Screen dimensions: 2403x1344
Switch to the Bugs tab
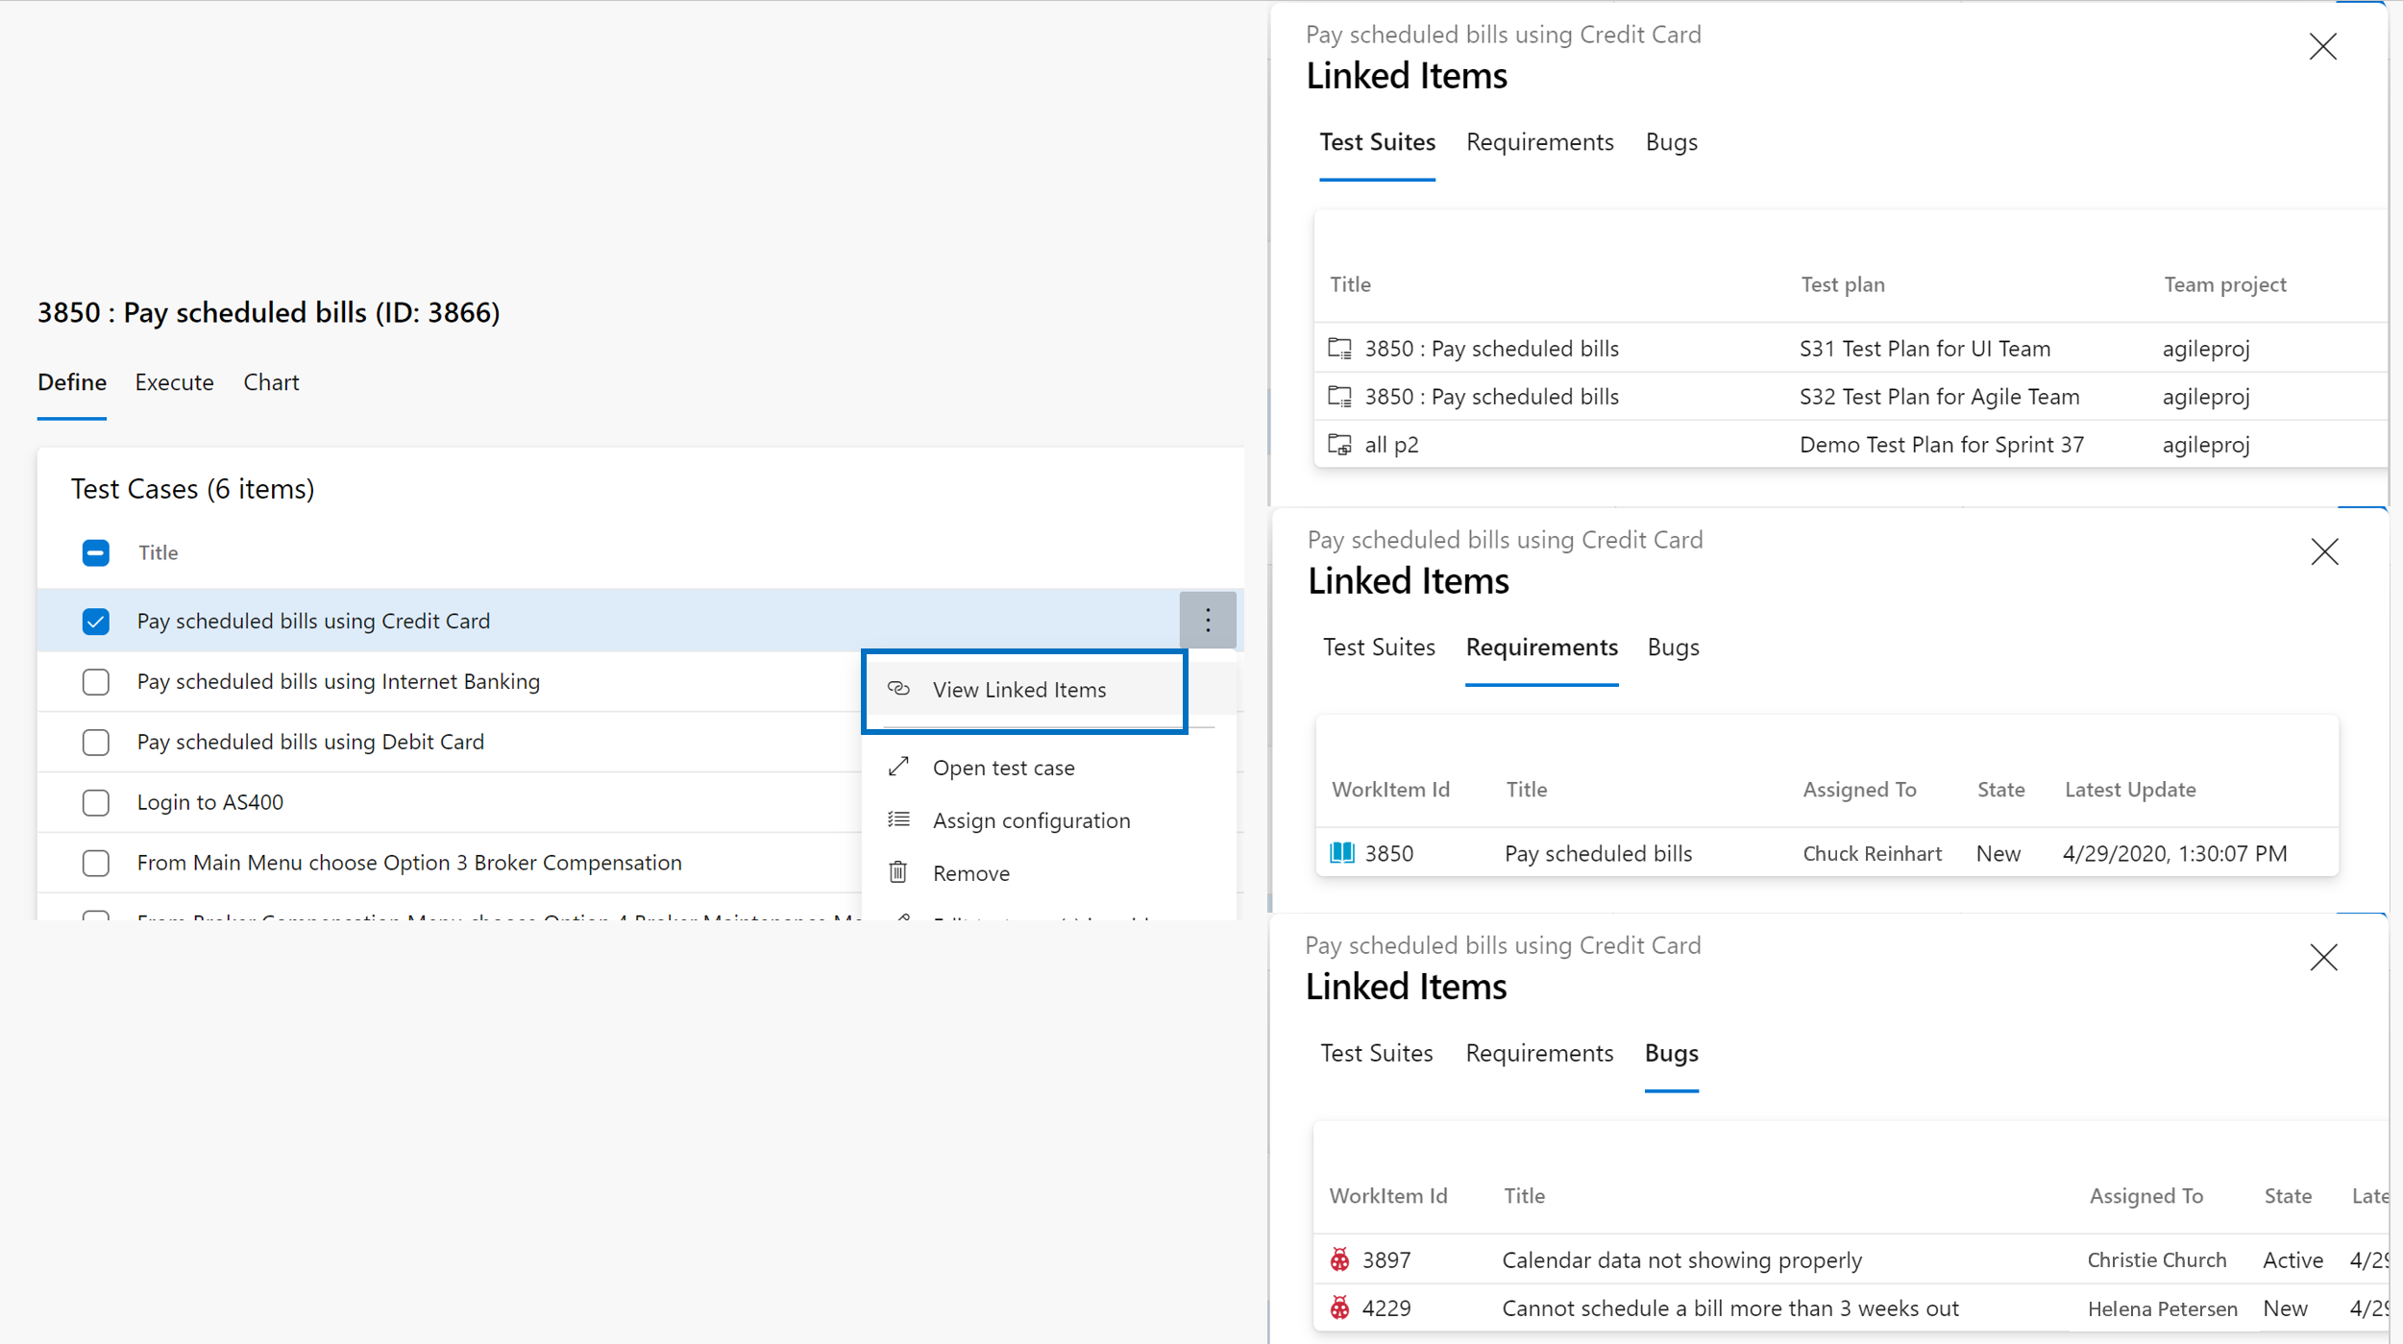point(1672,140)
